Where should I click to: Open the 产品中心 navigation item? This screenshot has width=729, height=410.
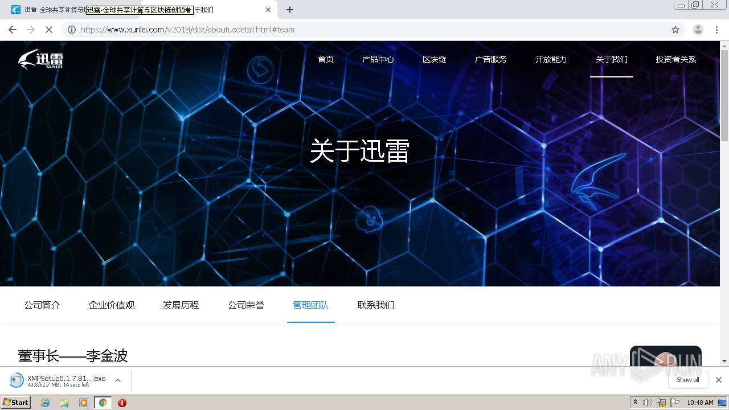pyautogui.click(x=378, y=59)
